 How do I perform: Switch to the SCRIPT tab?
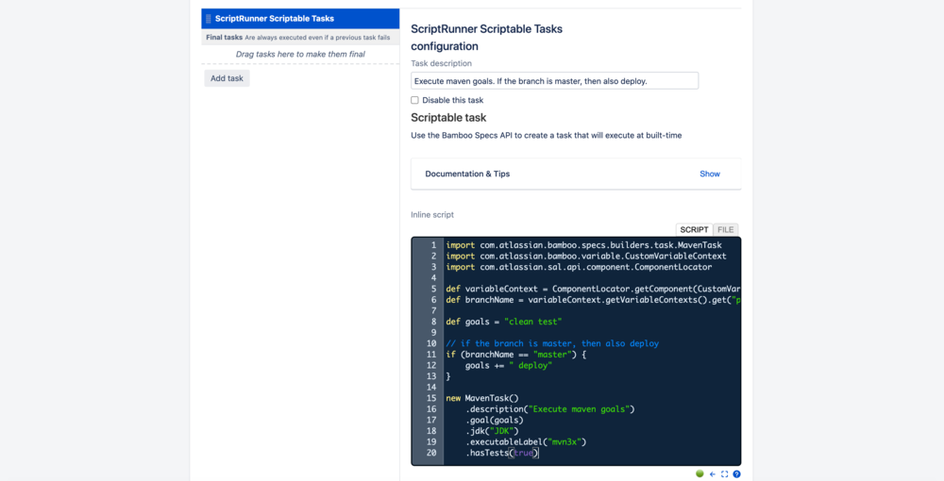click(694, 230)
